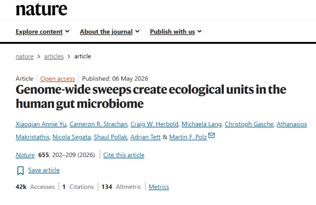
Task: Select author Nicola Segata
Action: tap(72, 137)
